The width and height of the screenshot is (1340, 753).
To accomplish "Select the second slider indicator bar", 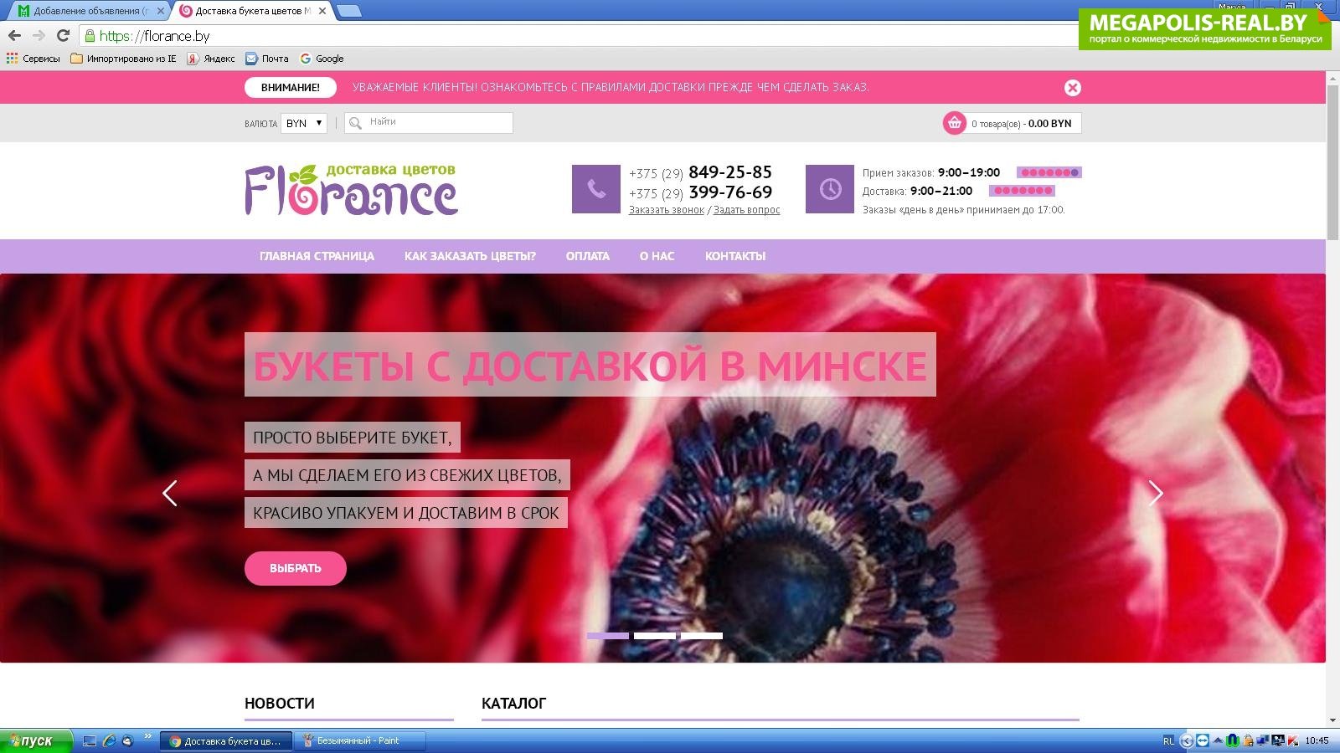I will pyautogui.click(x=654, y=636).
